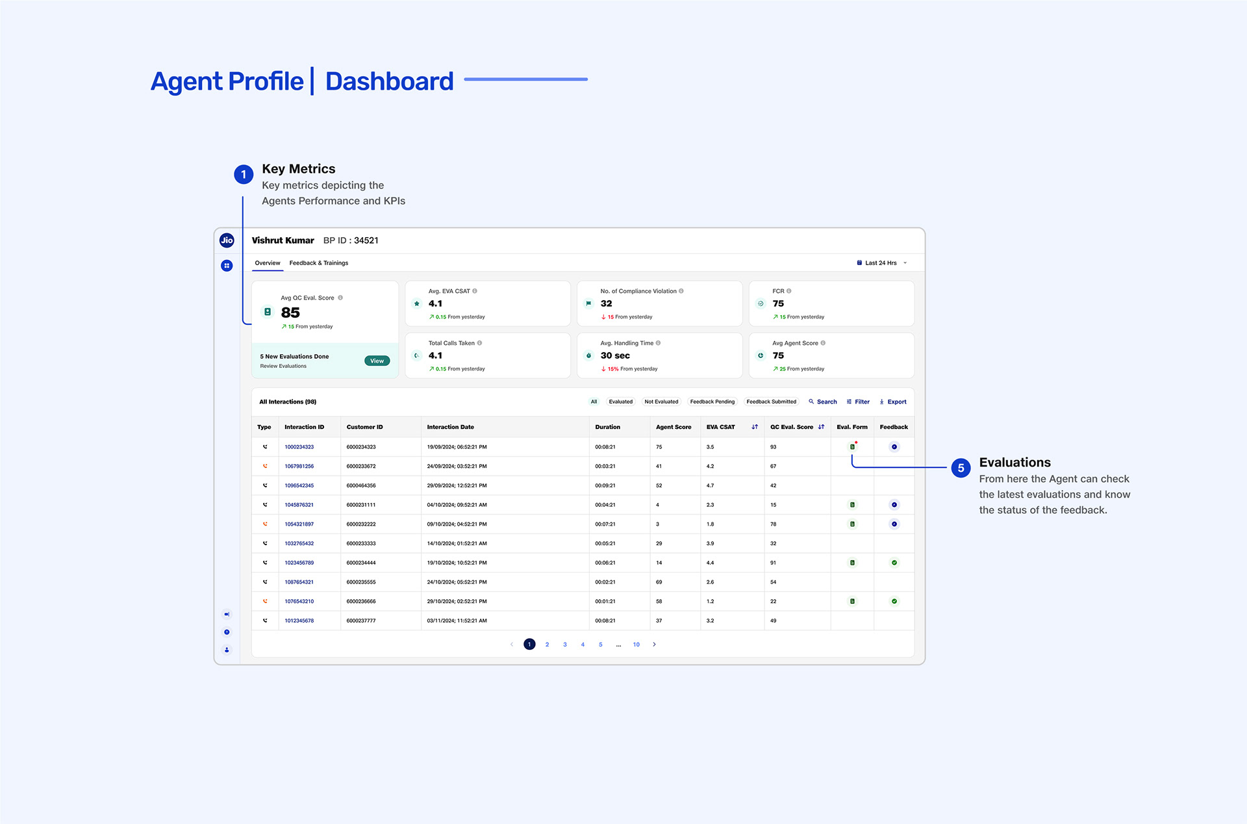Viewport: 1247px width, 824px height.
Task: Expand the Last 24 Hrs dropdown
Action: (x=882, y=263)
